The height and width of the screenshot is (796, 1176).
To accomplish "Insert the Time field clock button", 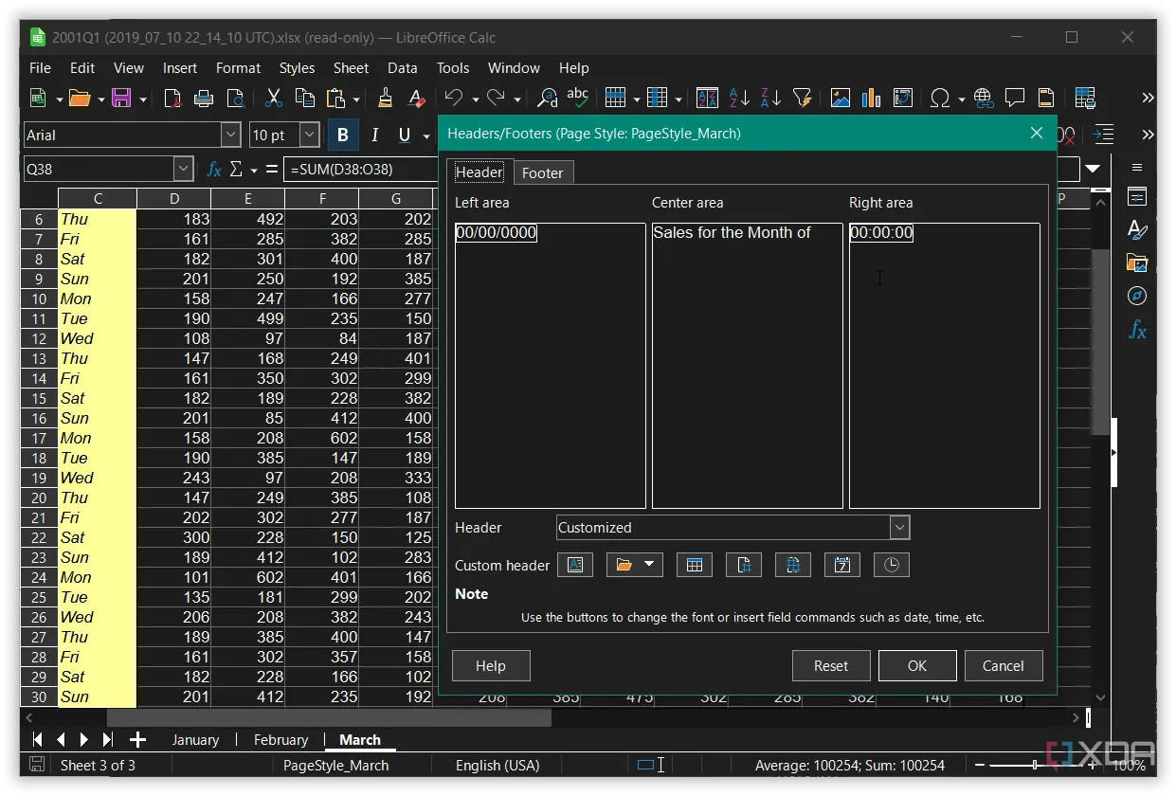I will click(x=891, y=565).
